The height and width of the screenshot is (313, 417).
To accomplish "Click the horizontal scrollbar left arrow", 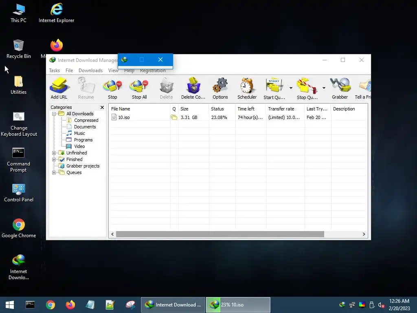I will click(112, 234).
